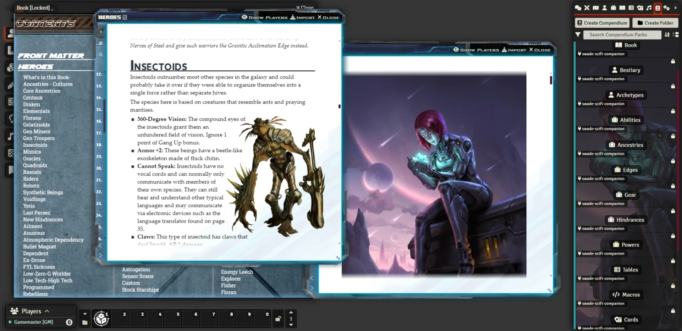682x331 pixels.
Task: Click Create Compendium button
Action: pos(602,23)
